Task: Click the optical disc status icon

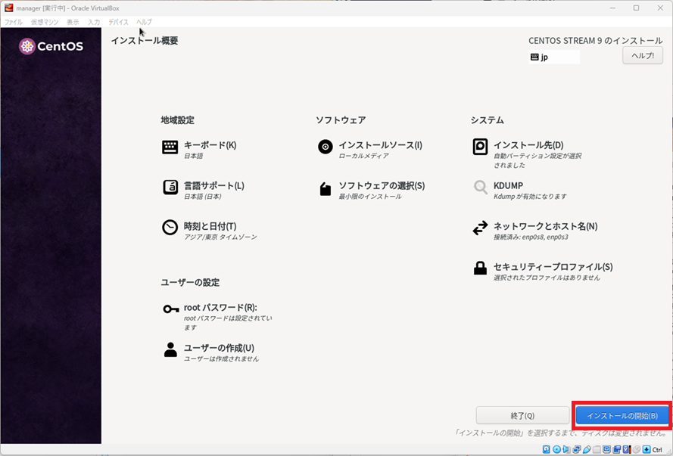Action: 556,449
